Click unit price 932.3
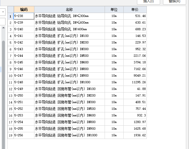 tap(135, 116)
